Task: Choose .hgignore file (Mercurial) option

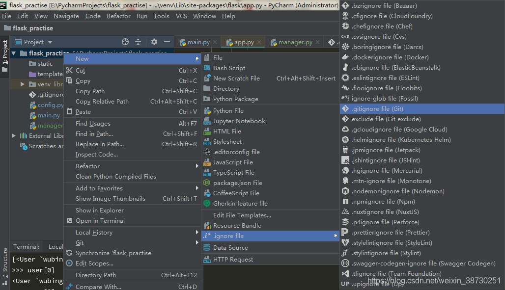Action: coord(422,171)
